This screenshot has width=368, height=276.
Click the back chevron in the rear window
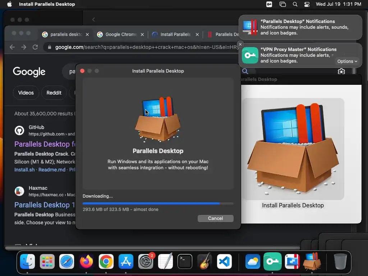pyautogui.click(x=93, y=19)
